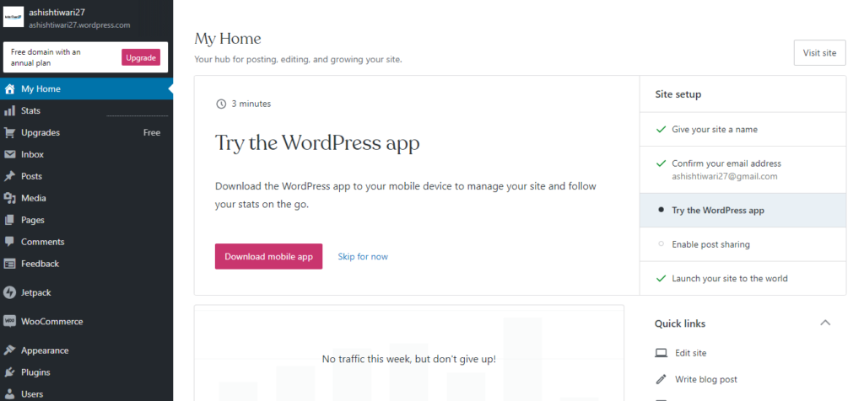This screenshot has height=401, width=864.
Task: Open WooCommerce icon in sidebar
Action: (x=9, y=322)
